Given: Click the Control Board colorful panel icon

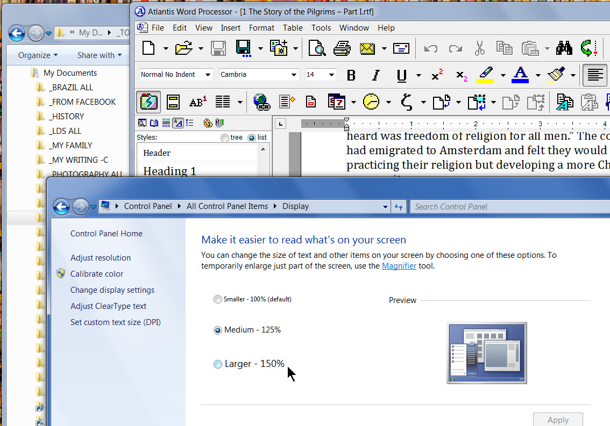Looking at the screenshot, I should click(148, 102).
